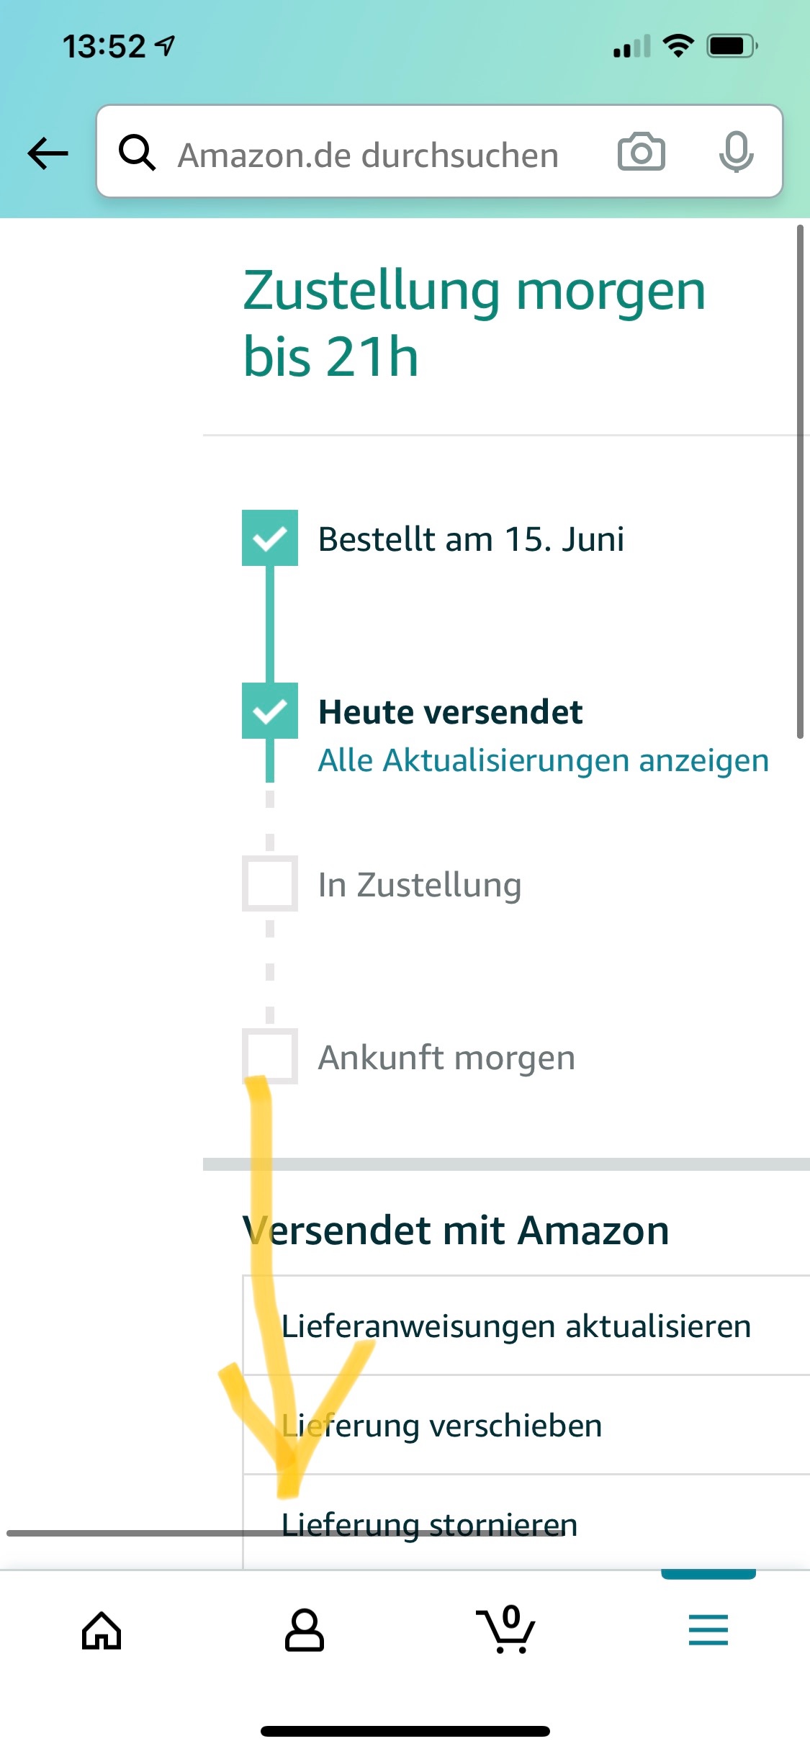This screenshot has width=810, height=1754.
Task: Tap the back arrow icon
Action: pos(48,153)
